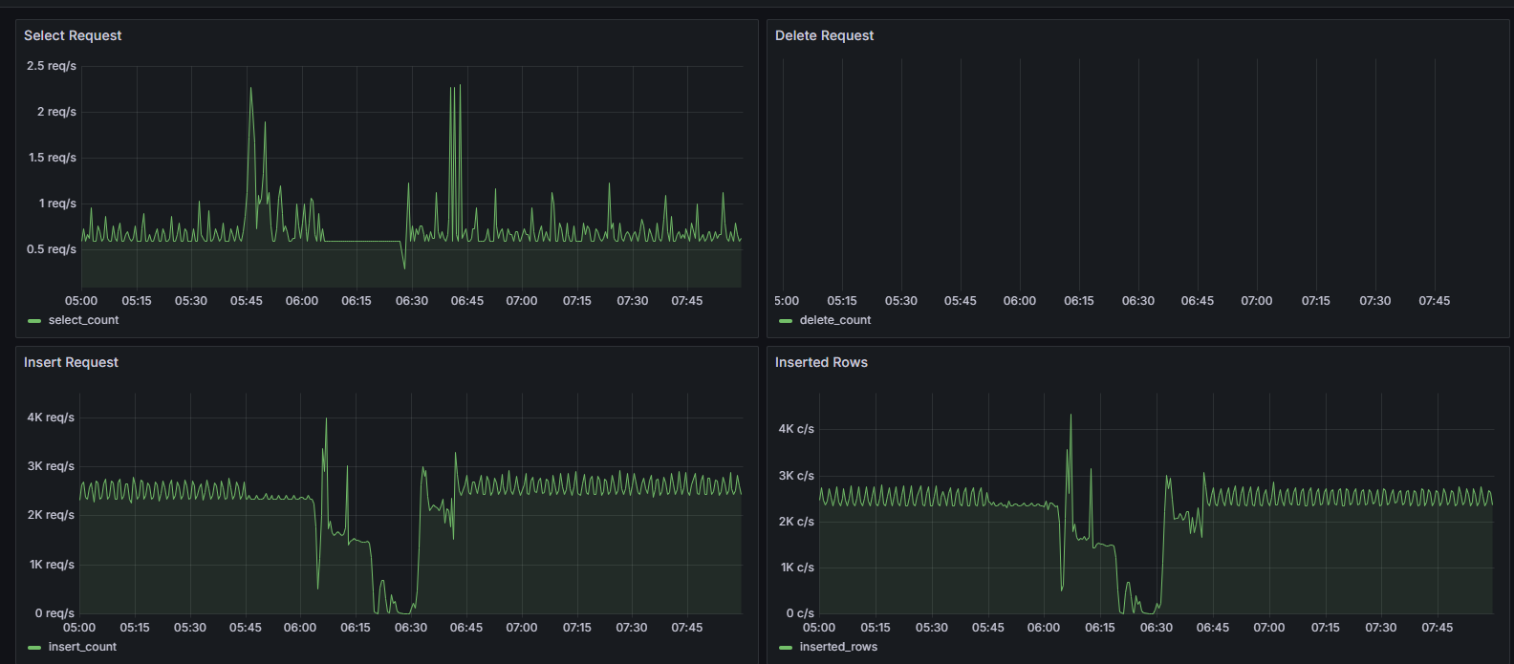Viewport: 1514px width, 664px height.
Task: Toggle the insert_count series legend label
Action: 82,647
